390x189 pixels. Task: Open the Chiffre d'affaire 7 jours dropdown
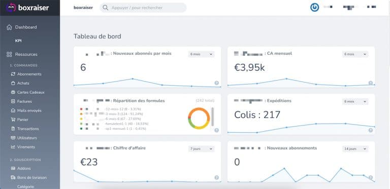201,149
